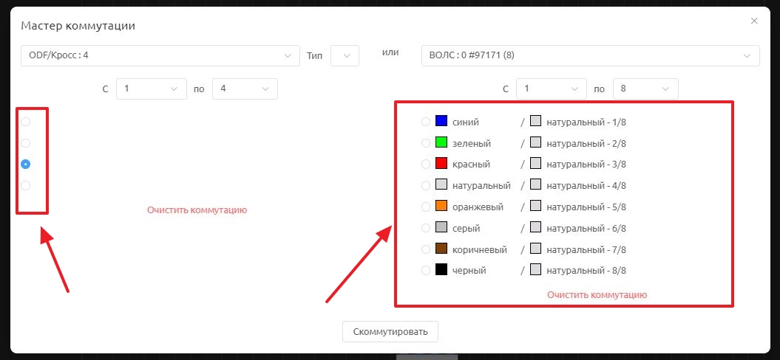Click the красный label text
The image size is (780, 360).
click(471, 165)
